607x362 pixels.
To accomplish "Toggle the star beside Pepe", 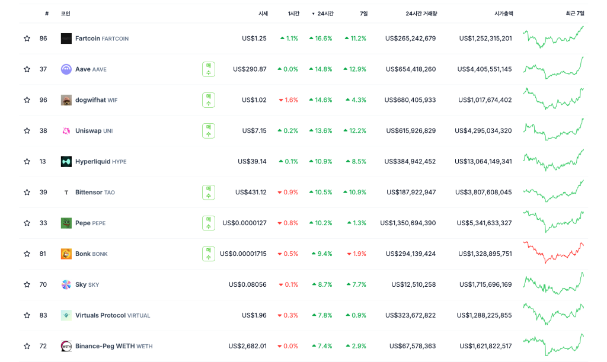I will (x=27, y=223).
